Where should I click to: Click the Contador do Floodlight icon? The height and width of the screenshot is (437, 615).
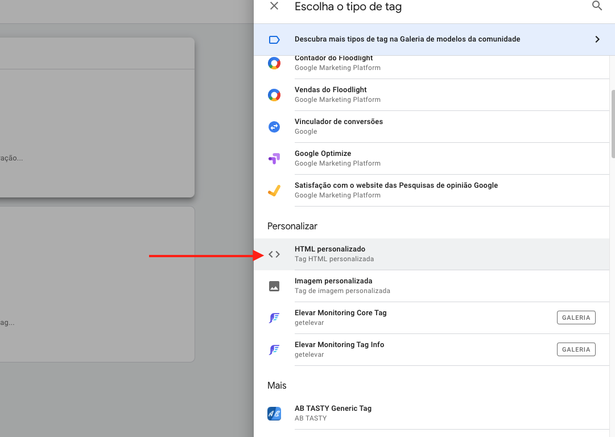click(274, 63)
